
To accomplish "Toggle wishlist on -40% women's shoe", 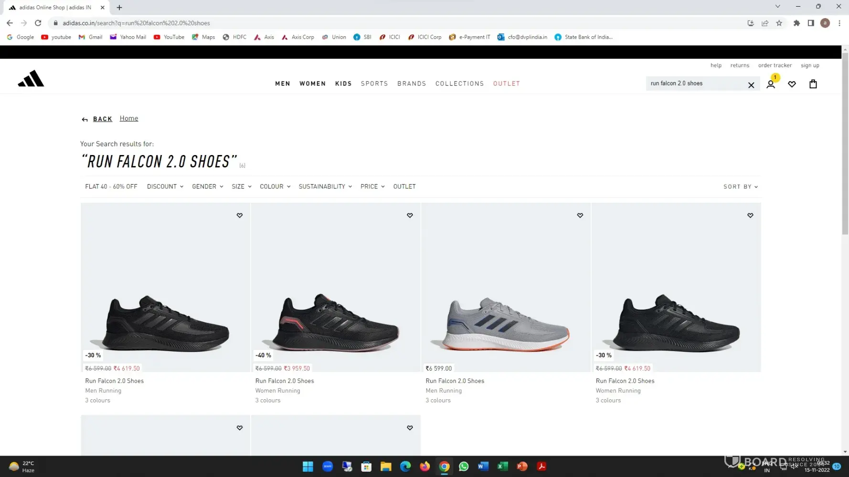I will point(410,216).
